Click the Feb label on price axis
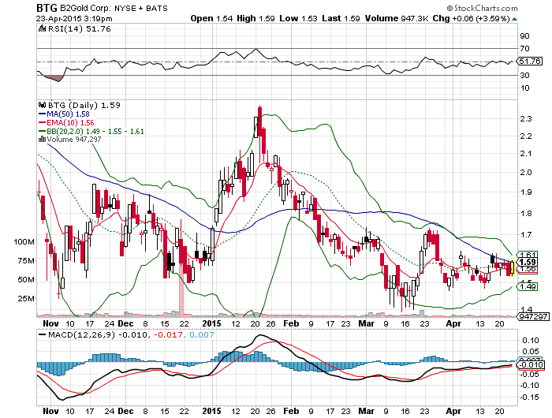 (x=291, y=323)
